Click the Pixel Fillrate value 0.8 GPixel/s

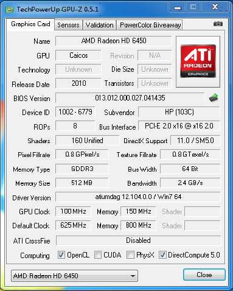(x=82, y=155)
